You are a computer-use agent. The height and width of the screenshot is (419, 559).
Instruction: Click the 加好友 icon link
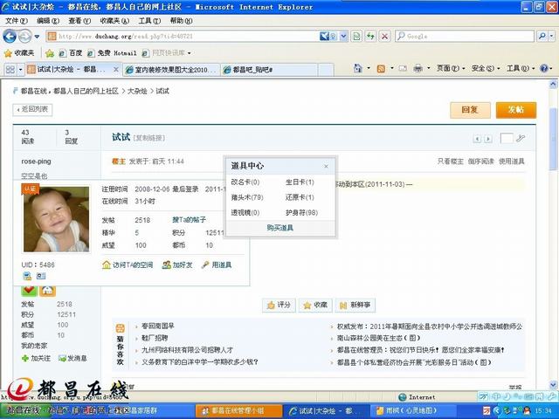(177, 265)
